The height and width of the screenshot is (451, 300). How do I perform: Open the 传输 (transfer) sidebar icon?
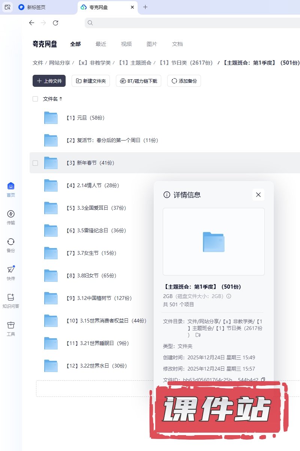pos(11,214)
